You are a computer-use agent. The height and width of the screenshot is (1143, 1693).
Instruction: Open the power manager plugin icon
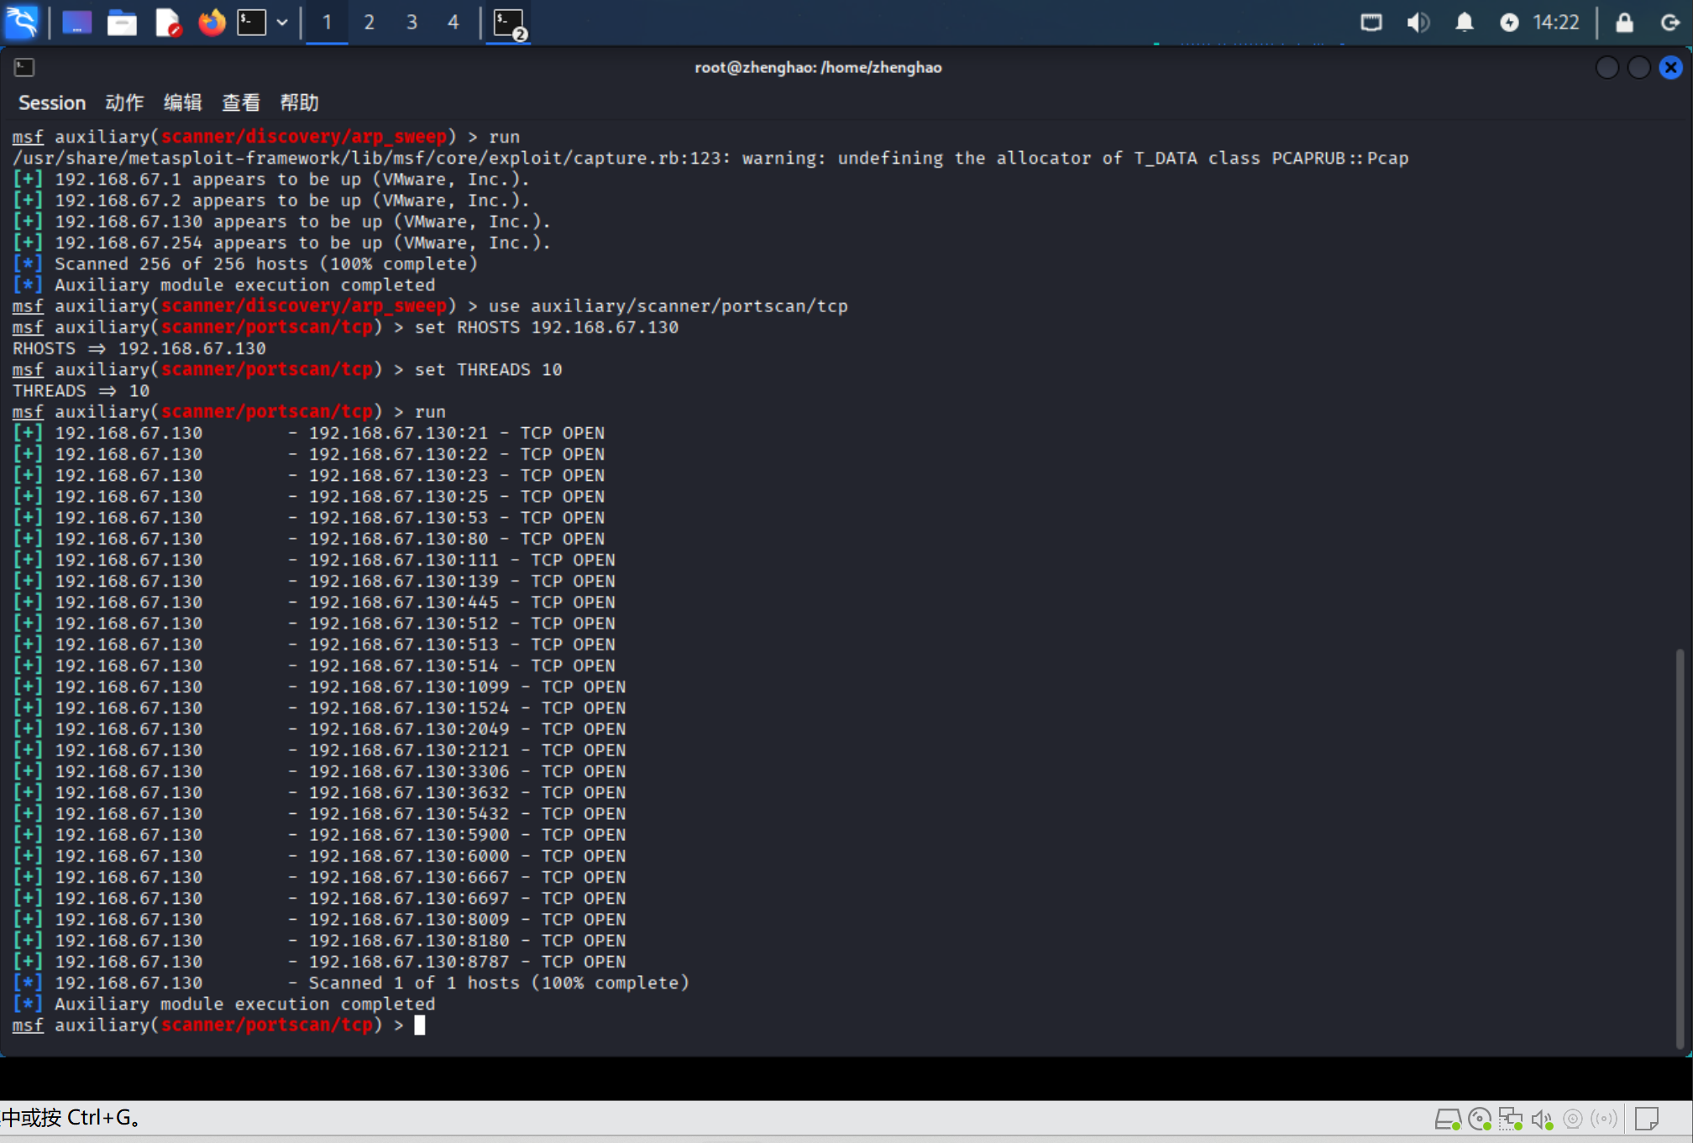click(1509, 22)
